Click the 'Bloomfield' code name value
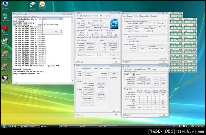The image size is (206, 135). point(91,23)
